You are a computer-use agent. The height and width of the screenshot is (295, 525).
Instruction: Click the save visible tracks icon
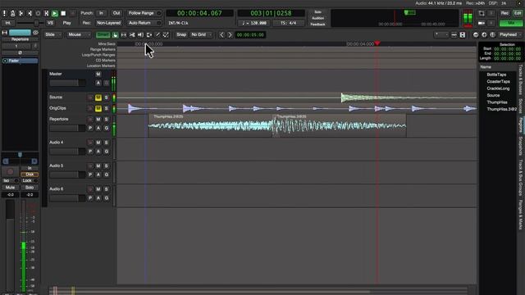(463, 34)
